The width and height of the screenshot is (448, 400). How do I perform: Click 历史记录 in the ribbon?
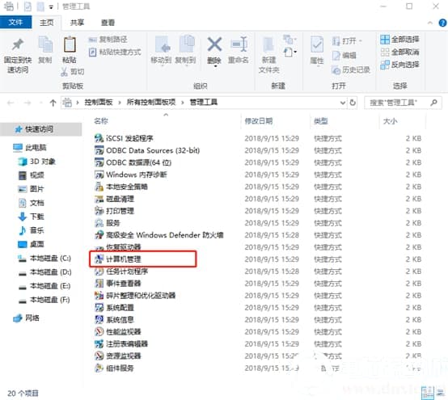pyautogui.click(x=351, y=69)
